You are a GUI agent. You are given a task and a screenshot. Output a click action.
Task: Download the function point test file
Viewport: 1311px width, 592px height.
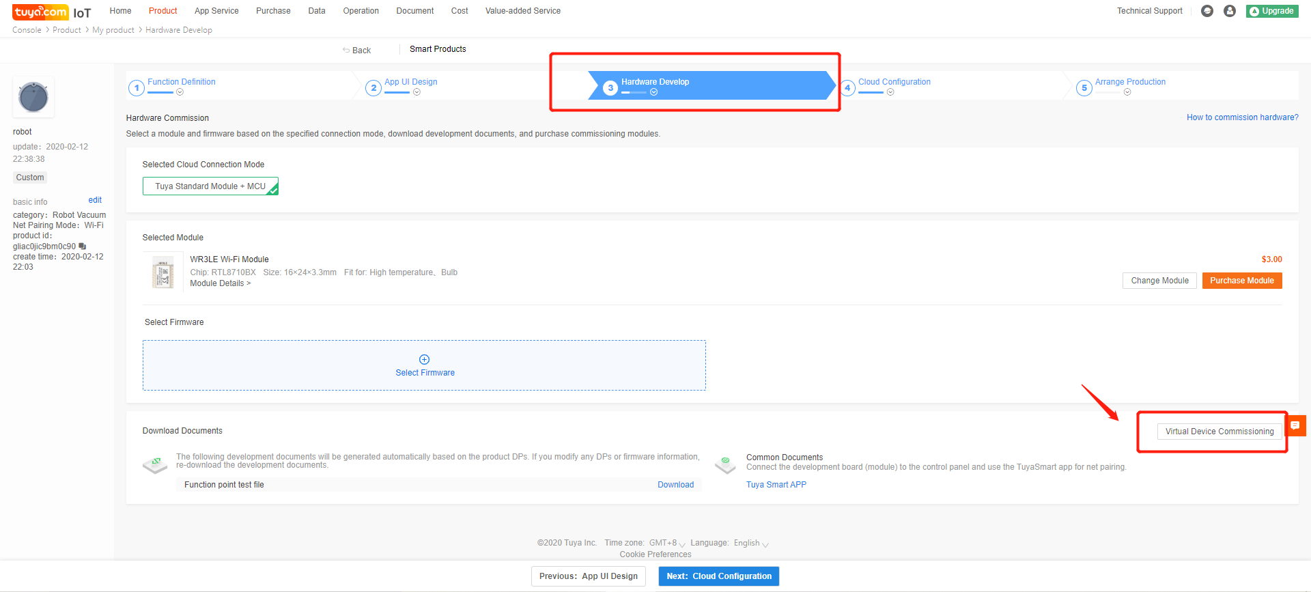[675, 485]
